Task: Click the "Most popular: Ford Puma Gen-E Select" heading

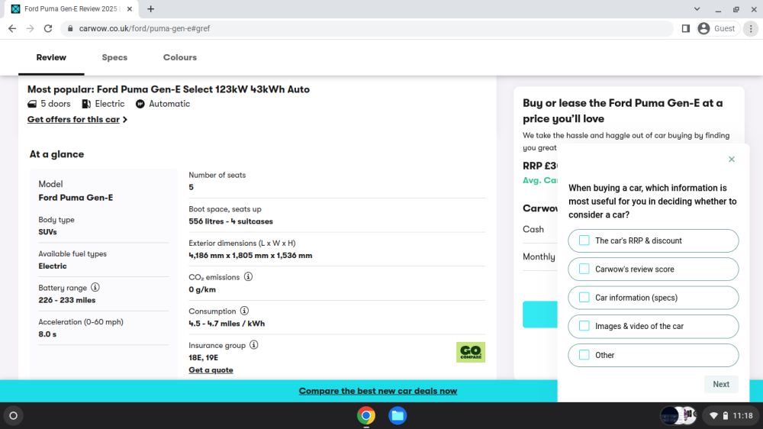Action: (169, 89)
